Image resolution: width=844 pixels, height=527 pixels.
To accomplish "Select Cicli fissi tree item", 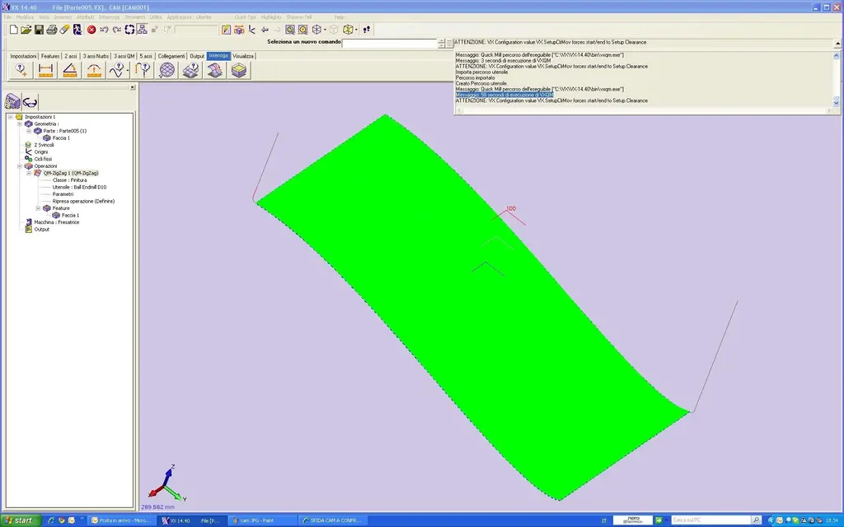I will pyautogui.click(x=43, y=159).
